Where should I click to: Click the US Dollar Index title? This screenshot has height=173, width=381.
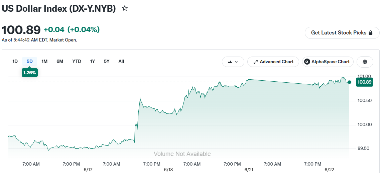(x=58, y=8)
